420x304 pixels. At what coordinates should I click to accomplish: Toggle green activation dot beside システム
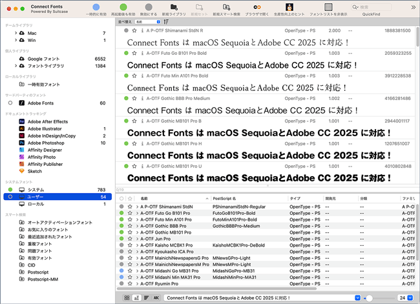click(x=10, y=190)
